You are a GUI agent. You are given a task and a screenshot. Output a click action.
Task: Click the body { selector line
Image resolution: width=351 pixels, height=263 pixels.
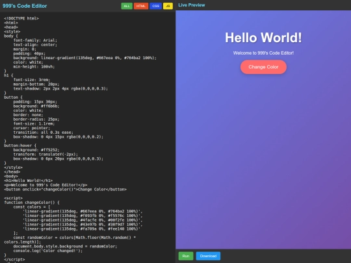(11, 36)
